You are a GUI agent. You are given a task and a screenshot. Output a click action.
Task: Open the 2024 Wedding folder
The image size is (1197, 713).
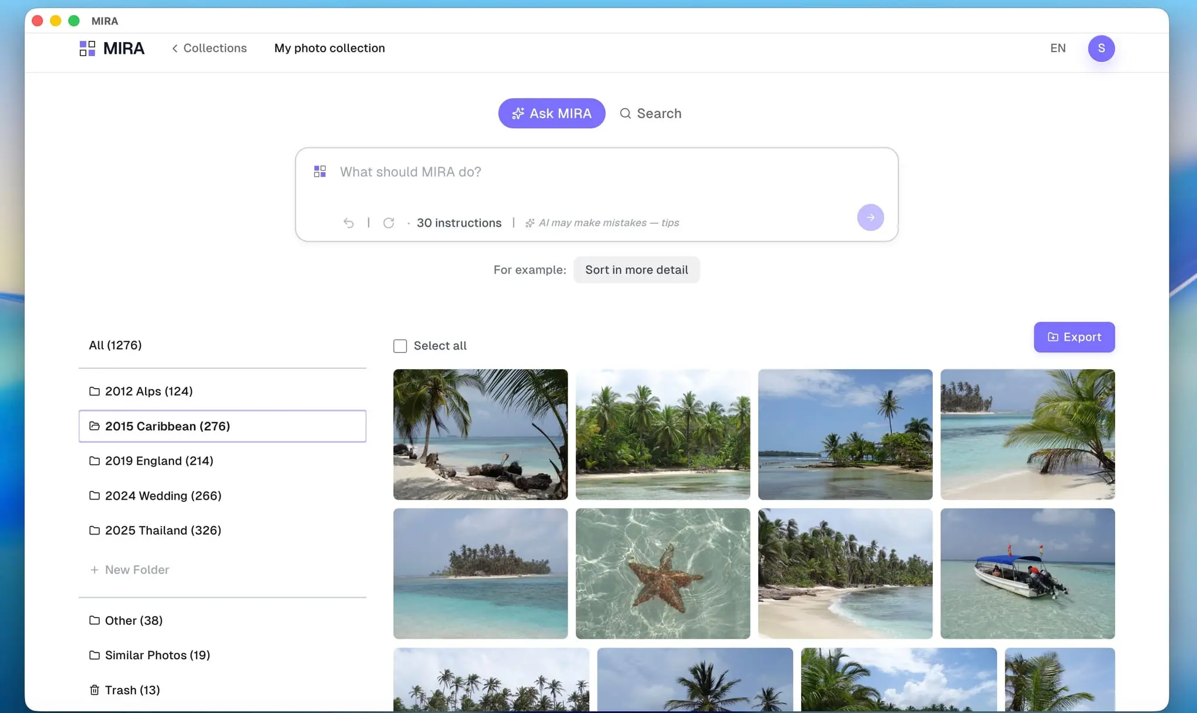click(x=222, y=496)
